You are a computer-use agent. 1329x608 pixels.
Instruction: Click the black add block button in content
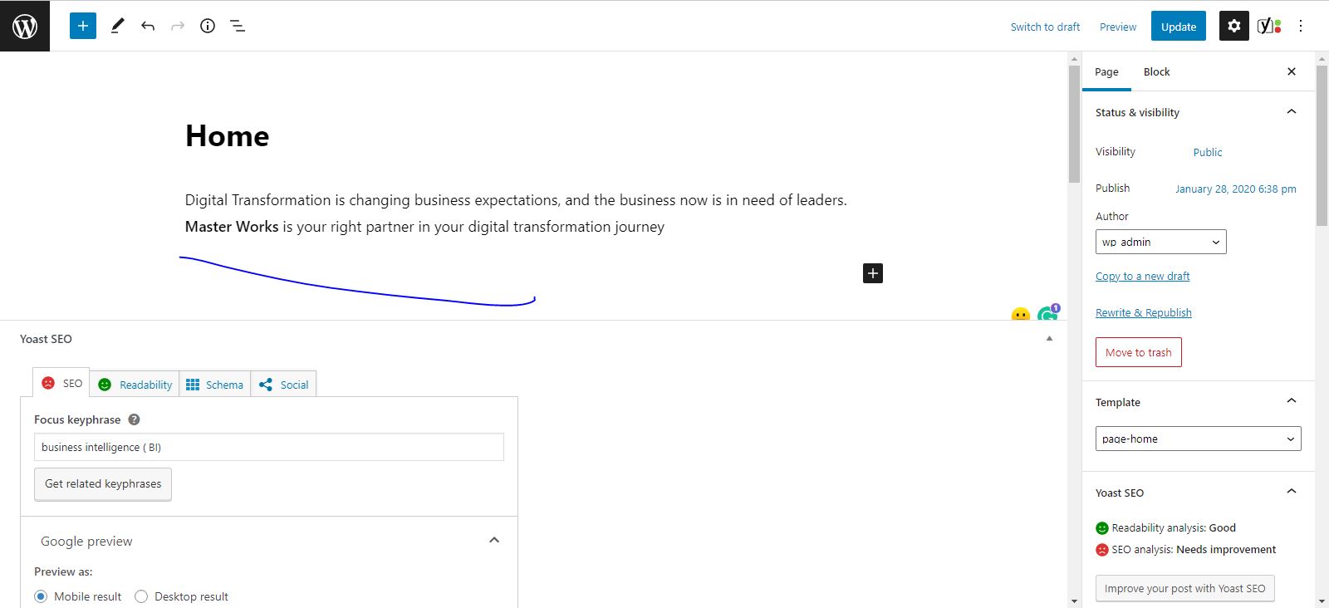[873, 273]
